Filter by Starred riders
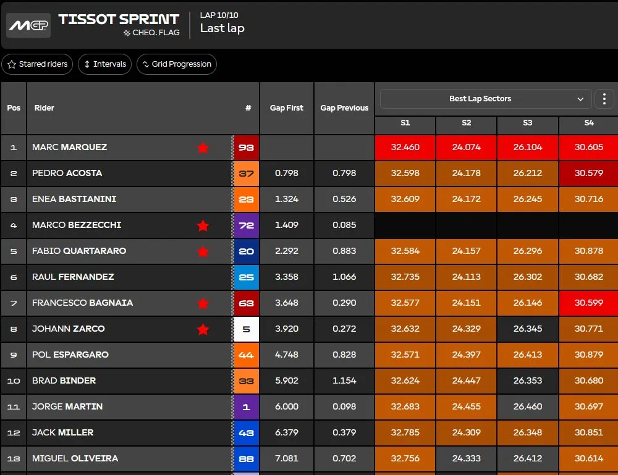618x475 pixels. (38, 64)
